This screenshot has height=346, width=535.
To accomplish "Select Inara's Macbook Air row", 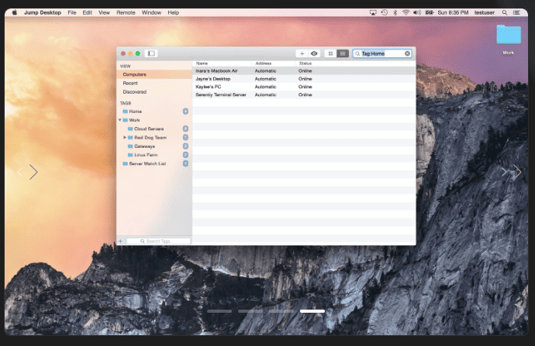I will pyautogui.click(x=304, y=71).
